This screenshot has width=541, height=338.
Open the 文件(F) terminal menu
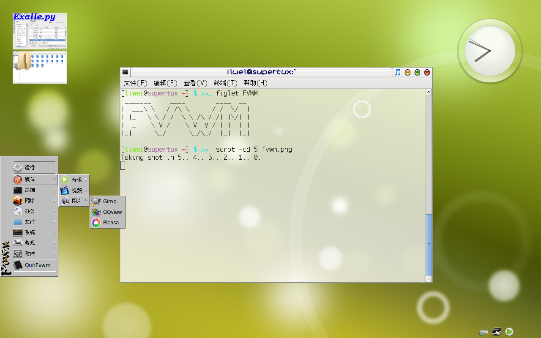(x=136, y=83)
